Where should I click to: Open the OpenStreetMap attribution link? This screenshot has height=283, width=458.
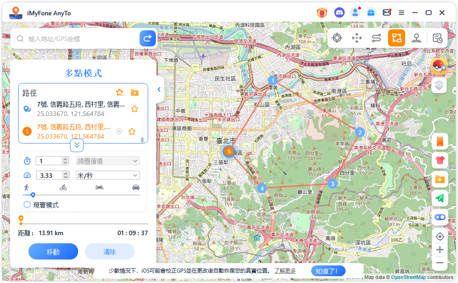point(408,277)
